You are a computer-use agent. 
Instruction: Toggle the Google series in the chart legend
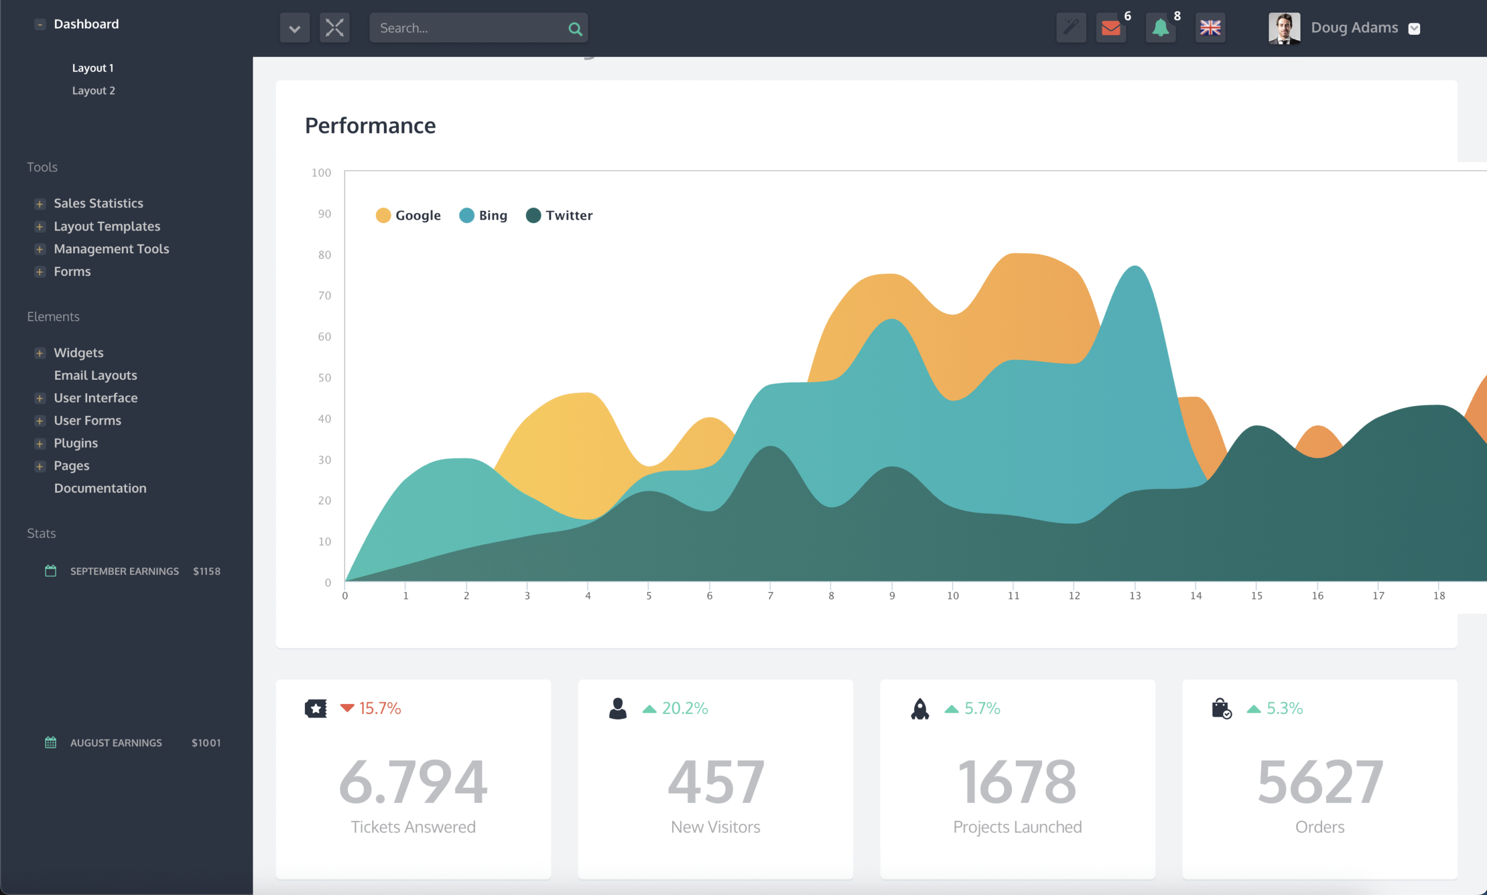pos(408,215)
